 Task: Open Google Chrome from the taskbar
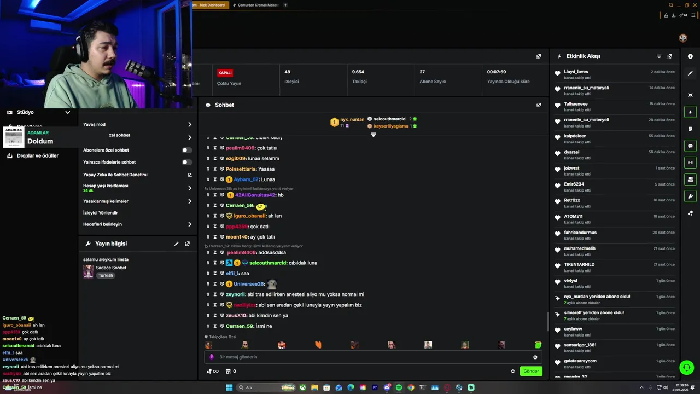coord(411,388)
